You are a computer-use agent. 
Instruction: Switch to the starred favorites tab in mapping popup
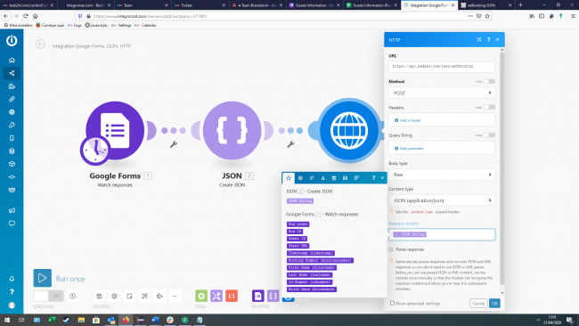[289, 178]
